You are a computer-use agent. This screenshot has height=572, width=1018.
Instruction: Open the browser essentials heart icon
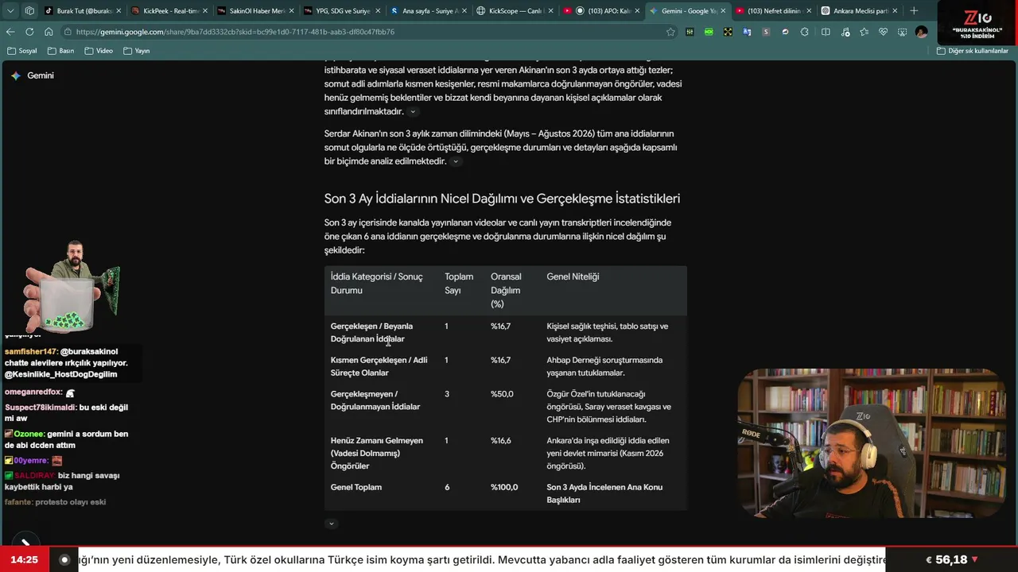883,32
